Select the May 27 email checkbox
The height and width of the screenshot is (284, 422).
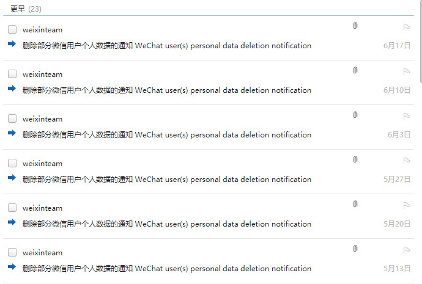pos(12,163)
